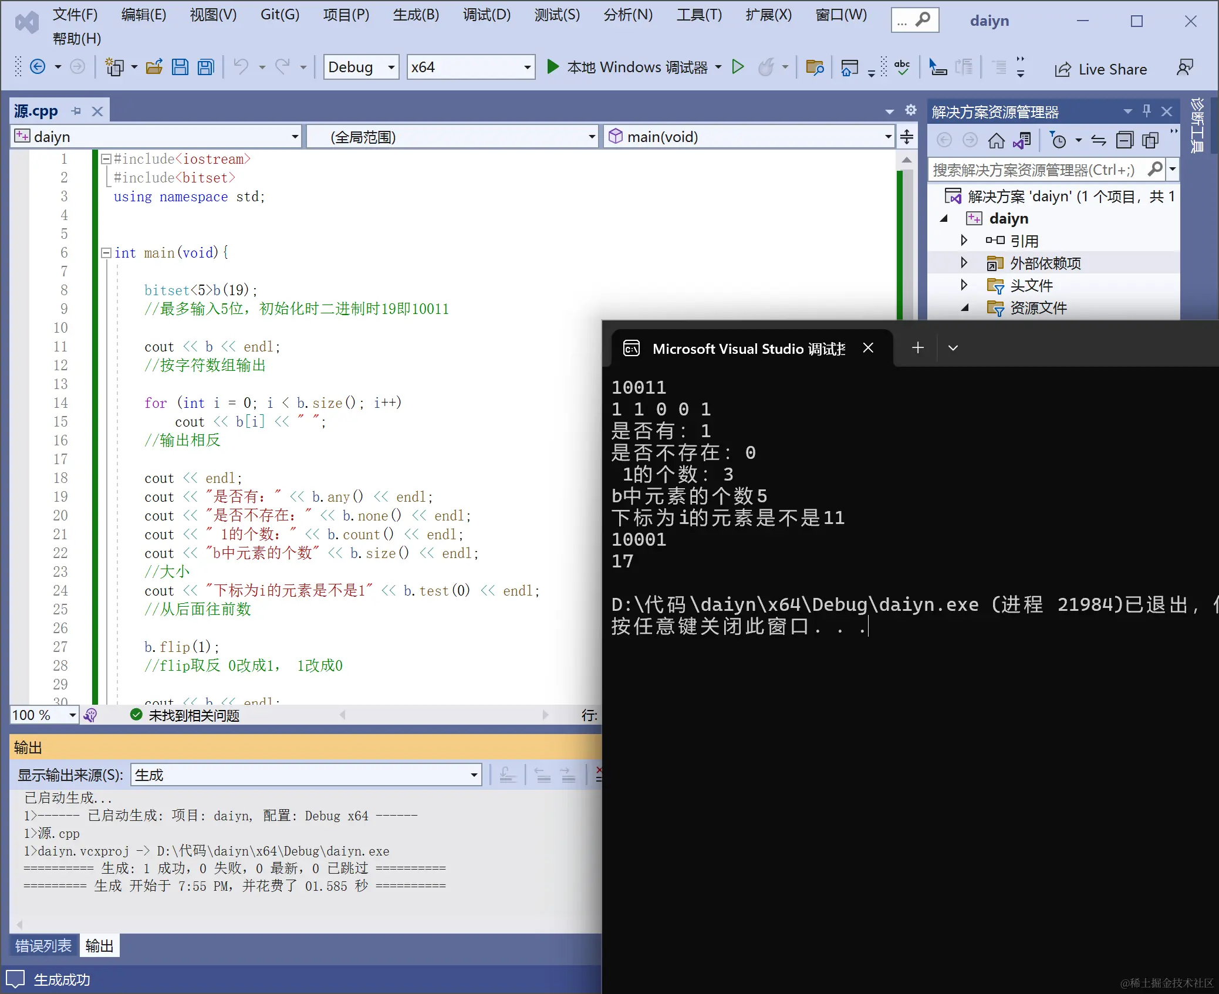Click Navigate Backward circle arrow icon

[x=38, y=67]
